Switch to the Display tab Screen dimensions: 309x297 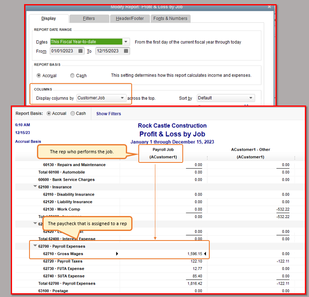49,19
